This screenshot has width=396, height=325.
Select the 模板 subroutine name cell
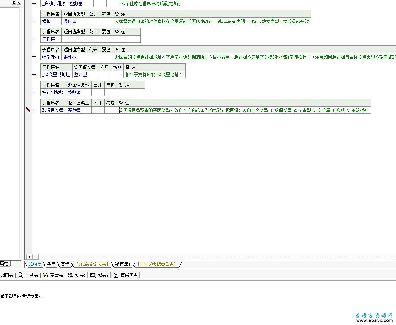tap(51, 21)
